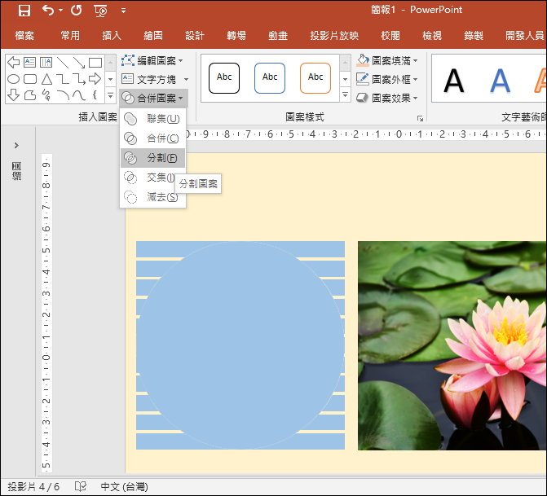
Task: Expand the shape styles gallery More arrow
Action: [345, 94]
